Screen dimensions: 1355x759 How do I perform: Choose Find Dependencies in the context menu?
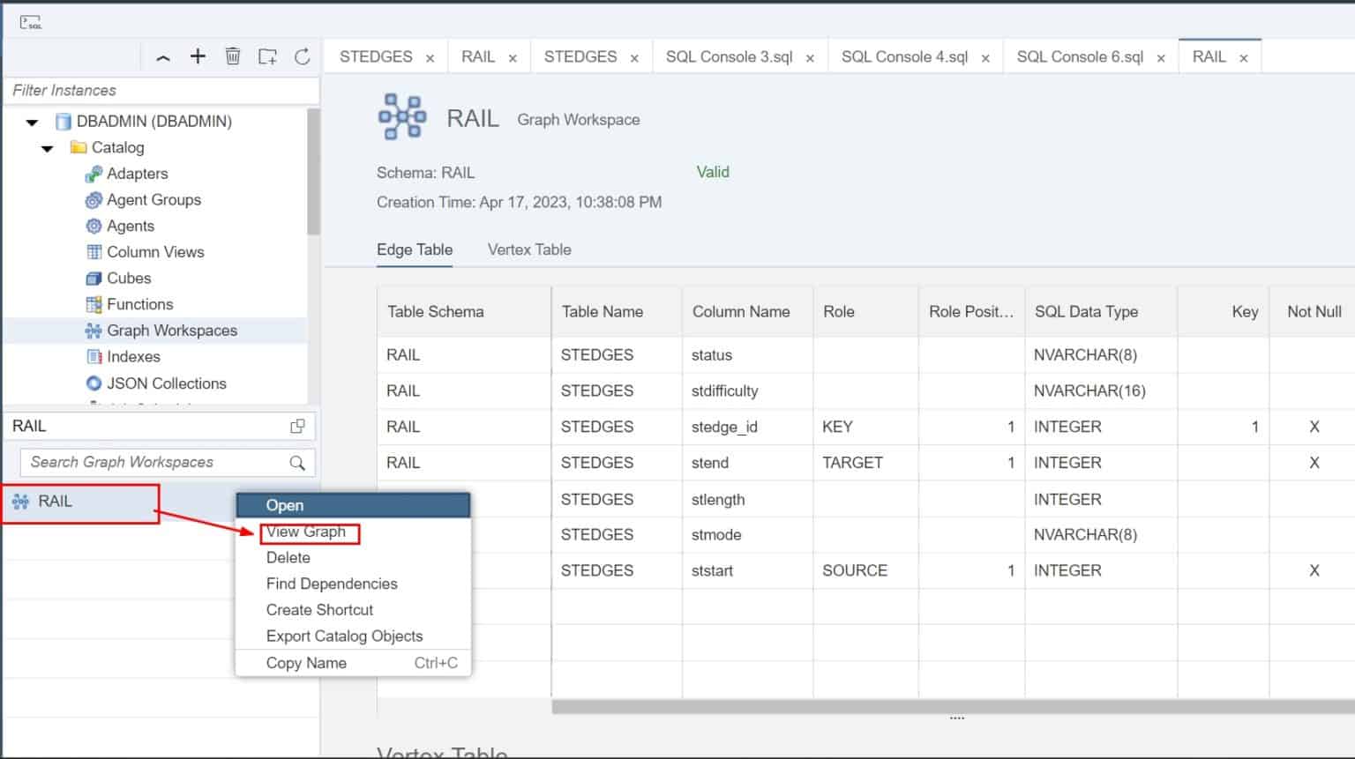pyautogui.click(x=332, y=584)
